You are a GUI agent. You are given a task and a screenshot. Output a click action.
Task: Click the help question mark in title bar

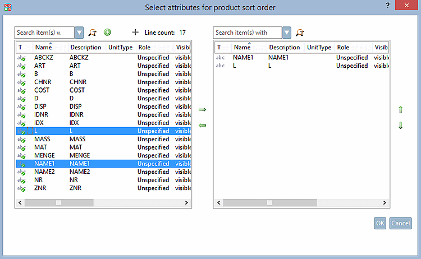tap(387, 5)
